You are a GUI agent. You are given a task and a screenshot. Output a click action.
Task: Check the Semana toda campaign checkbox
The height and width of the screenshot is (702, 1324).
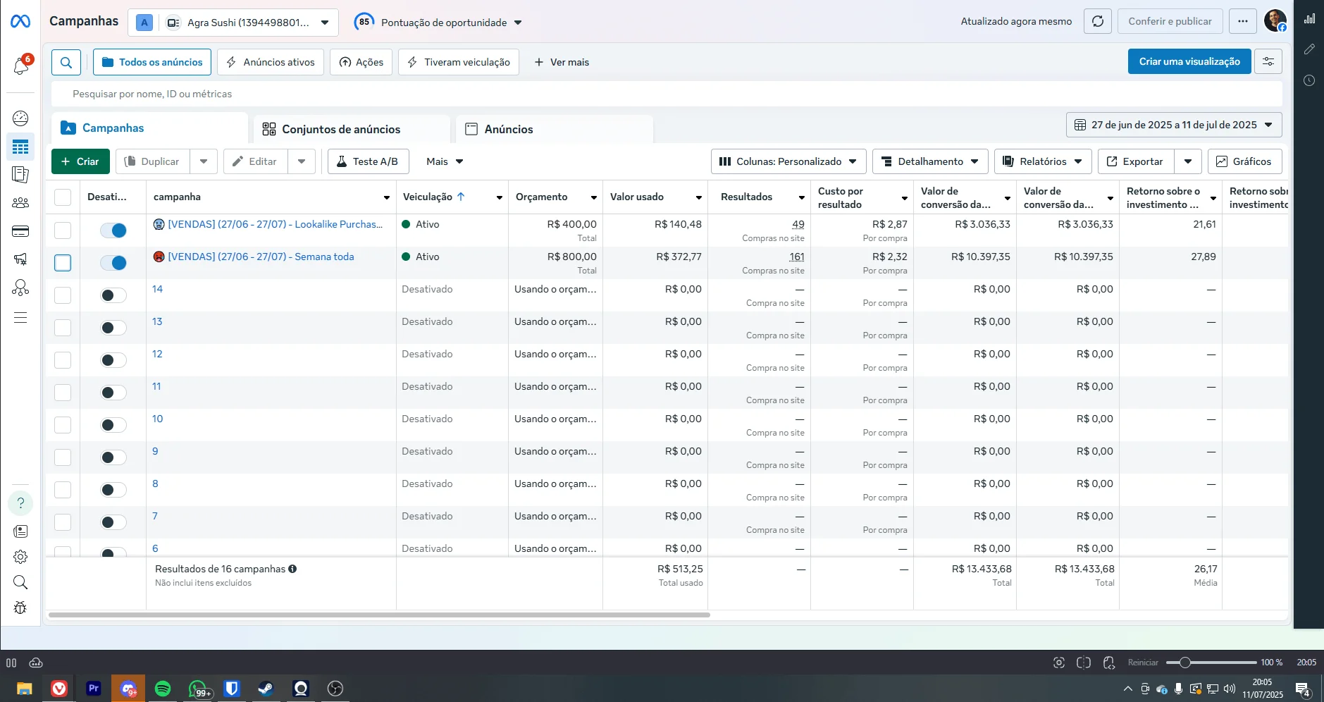(x=63, y=263)
